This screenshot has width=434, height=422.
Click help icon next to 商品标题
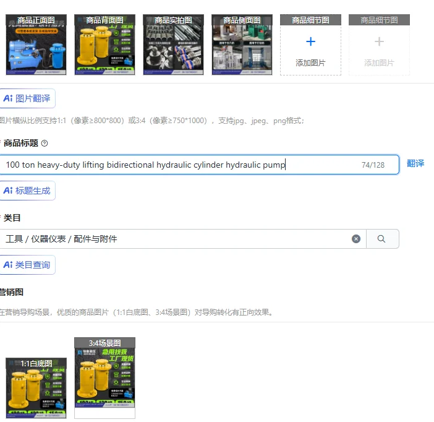click(x=45, y=144)
